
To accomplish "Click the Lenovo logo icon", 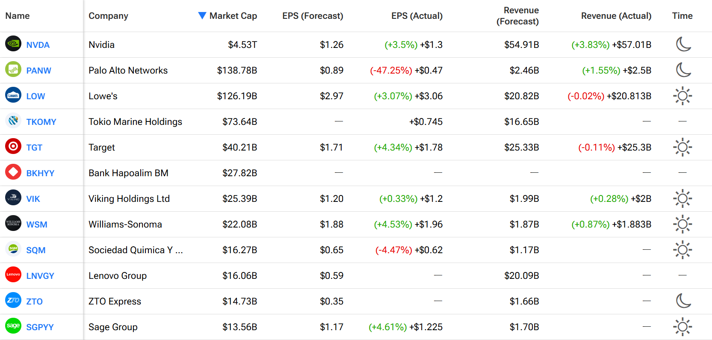I will (x=13, y=275).
